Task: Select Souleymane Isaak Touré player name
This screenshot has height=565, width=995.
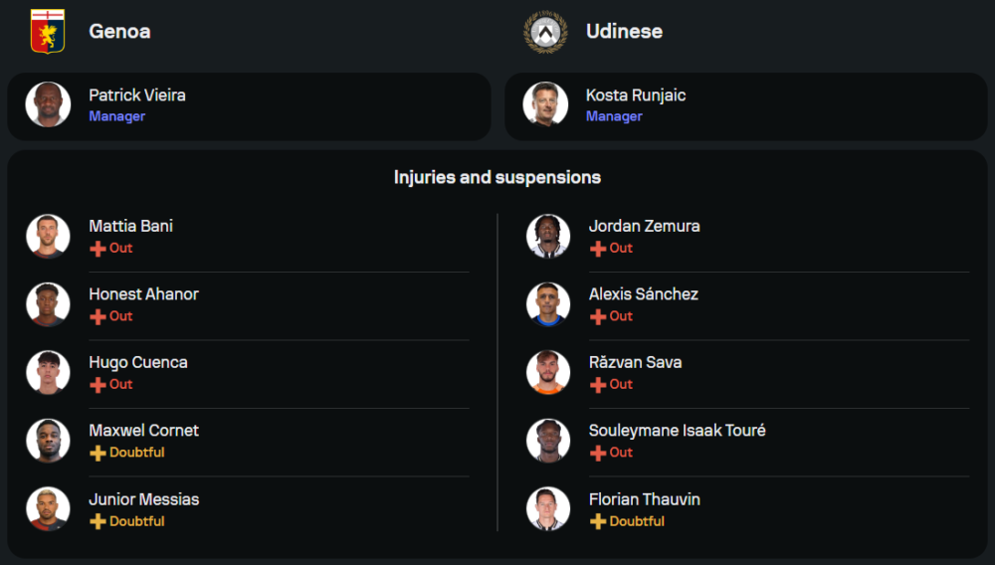Action: pos(677,431)
